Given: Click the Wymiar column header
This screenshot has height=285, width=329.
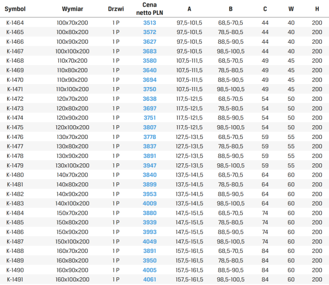Looking at the screenshot, I should point(73,9).
